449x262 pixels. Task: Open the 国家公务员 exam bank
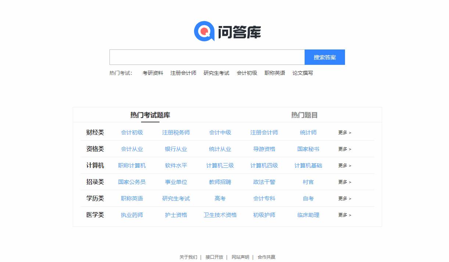131,182
